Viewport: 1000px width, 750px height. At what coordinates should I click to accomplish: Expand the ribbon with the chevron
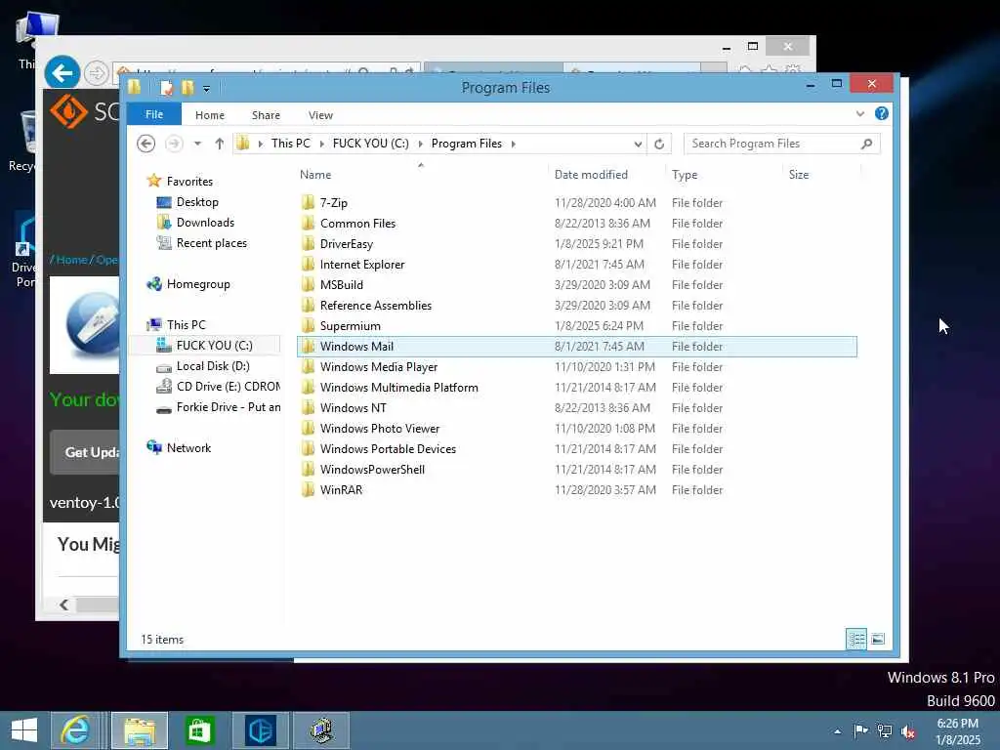click(859, 114)
